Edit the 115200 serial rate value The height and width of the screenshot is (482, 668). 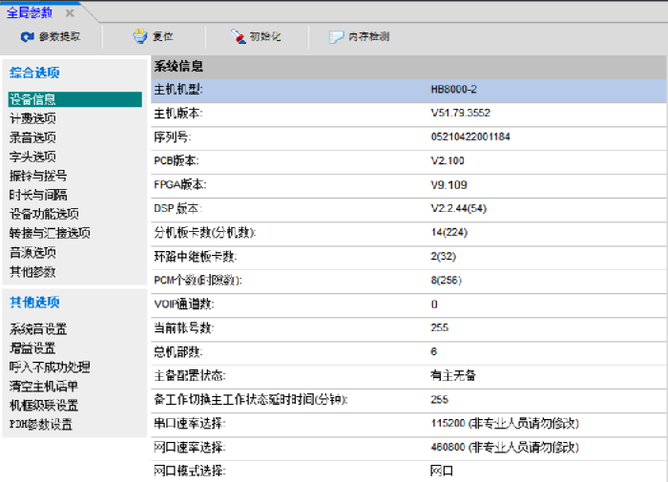(x=505, y=424)
